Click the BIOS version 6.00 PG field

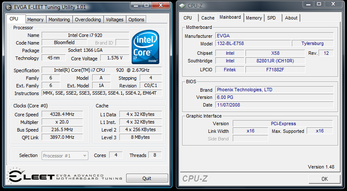[x=274, y=97]
